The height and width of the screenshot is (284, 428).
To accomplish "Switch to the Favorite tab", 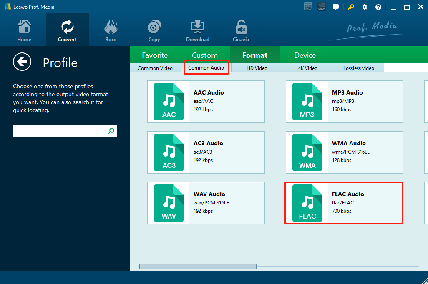I will (155, 55).
